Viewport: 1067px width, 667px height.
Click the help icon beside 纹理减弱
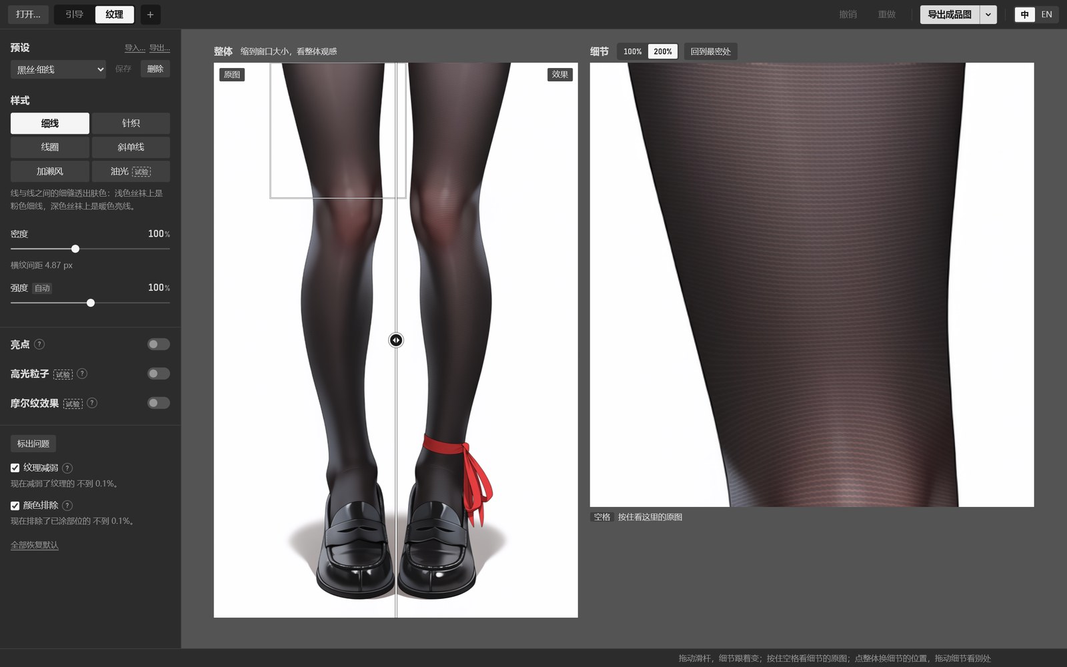[67, 468]
